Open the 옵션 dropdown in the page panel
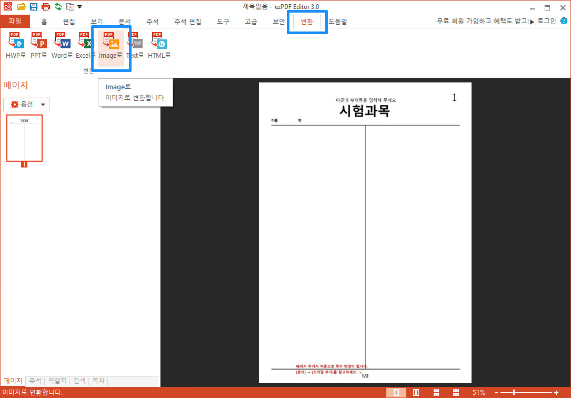Screen dimensions: 571x398 (26, 104)
